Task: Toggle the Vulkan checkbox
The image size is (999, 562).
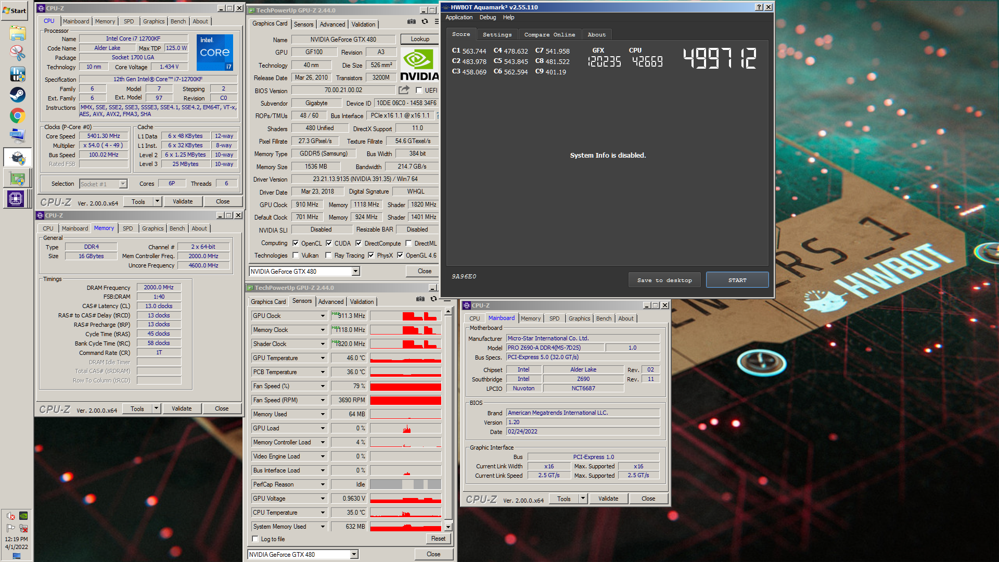Action: pyautogui.click(x=296, y=256)
